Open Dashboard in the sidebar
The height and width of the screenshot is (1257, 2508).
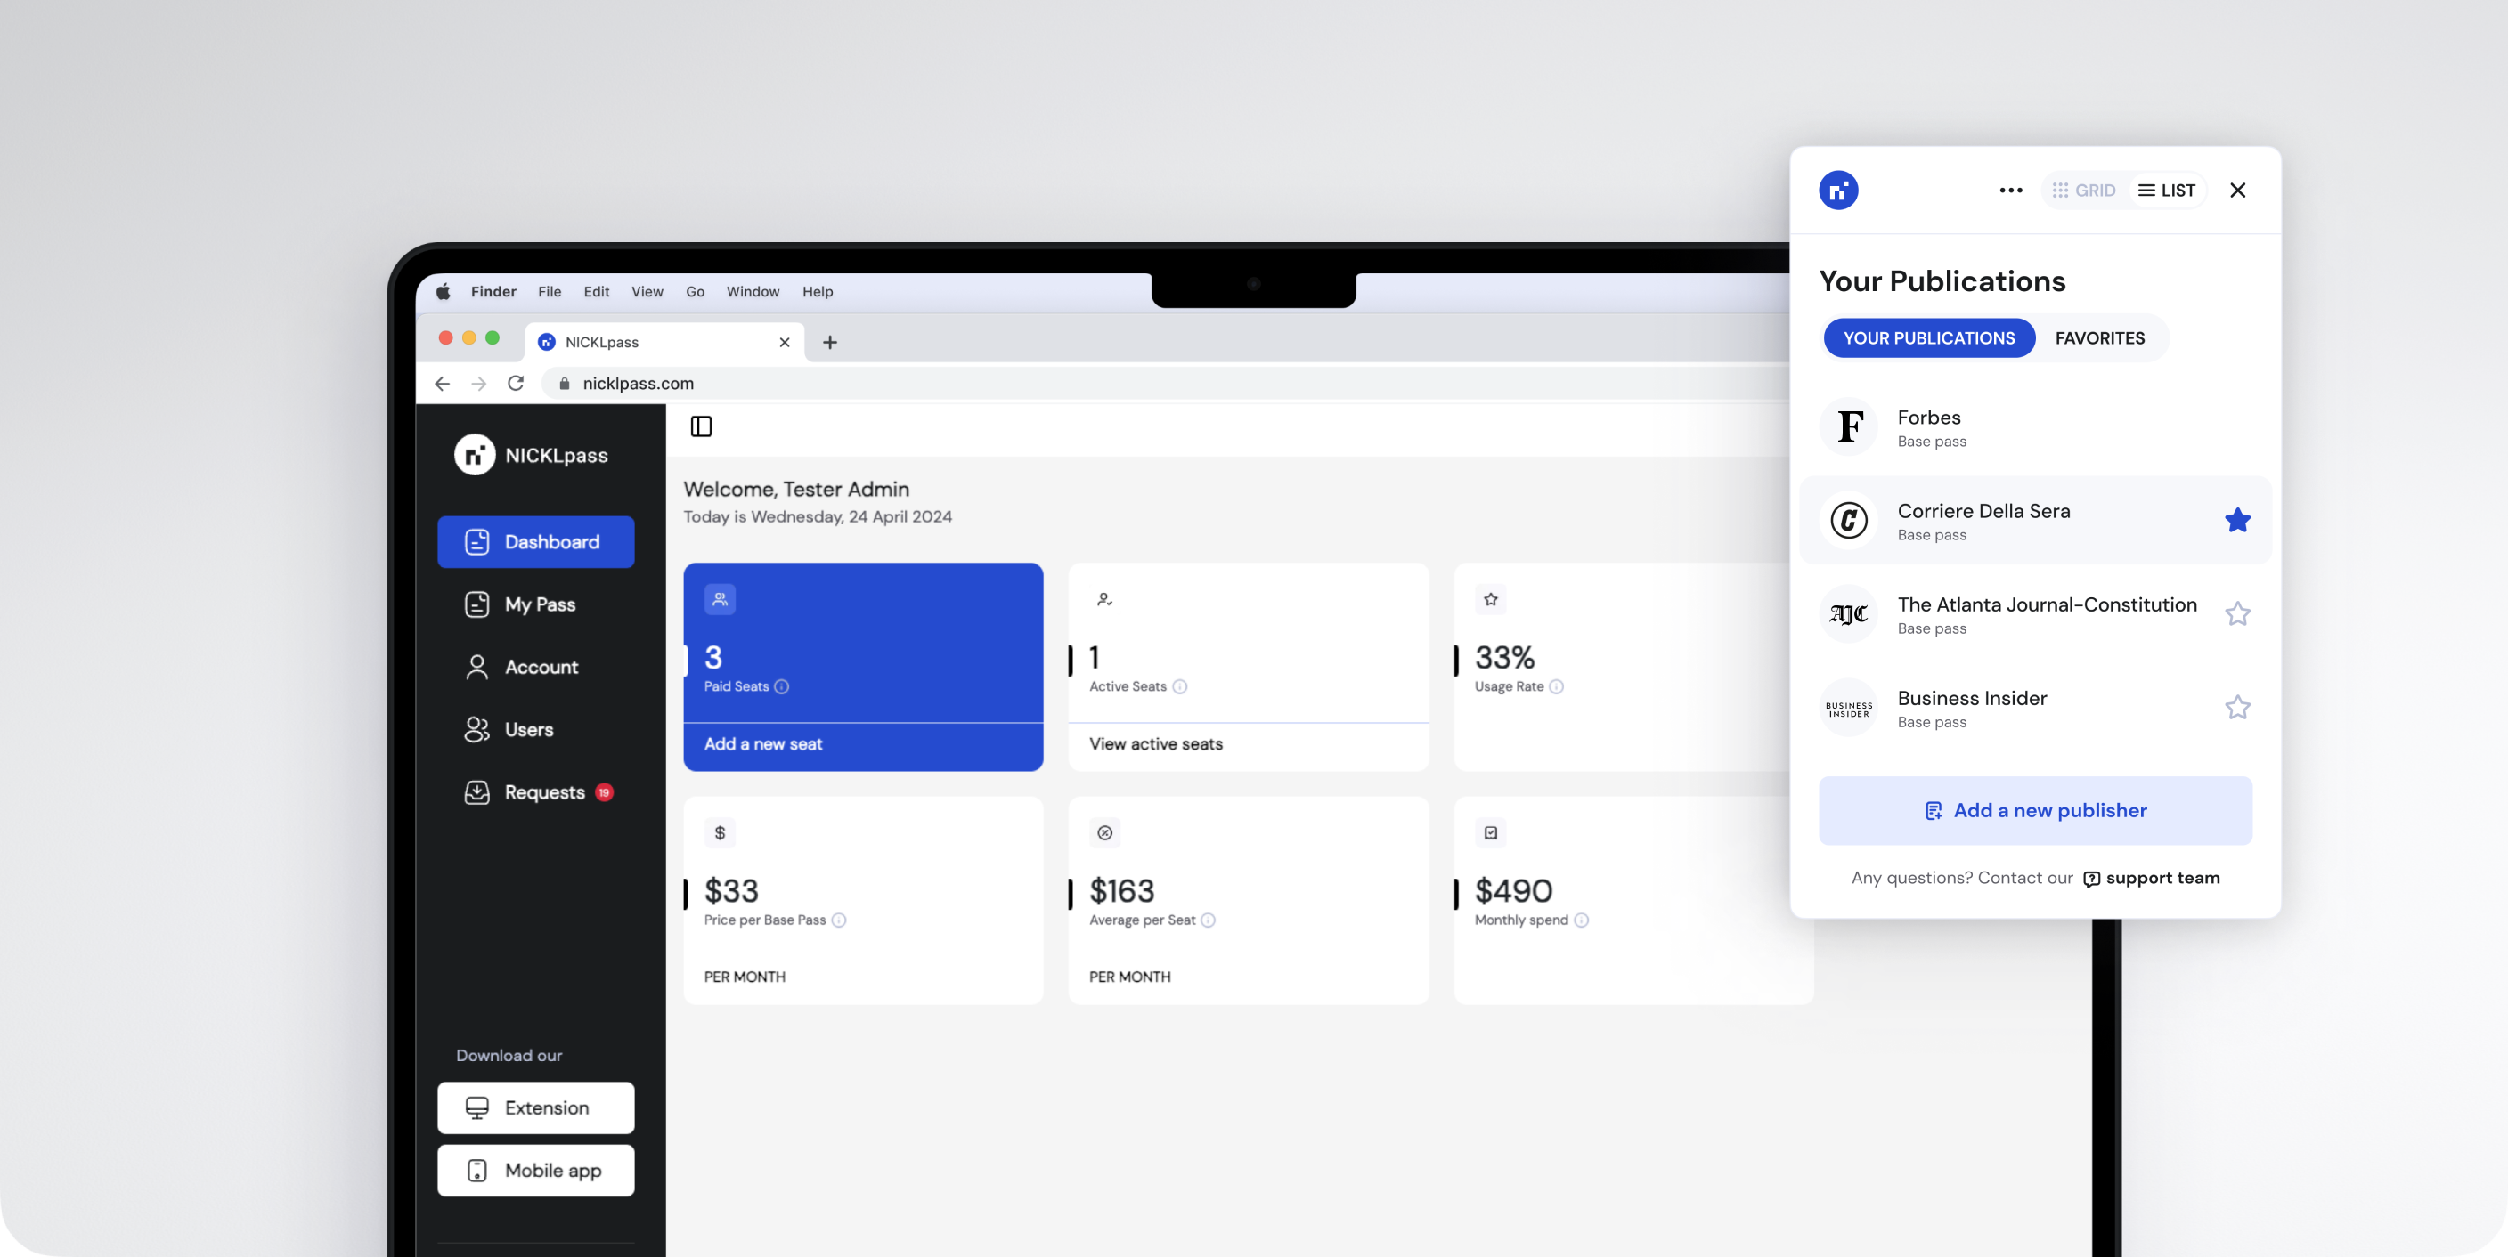click(535, 542)
